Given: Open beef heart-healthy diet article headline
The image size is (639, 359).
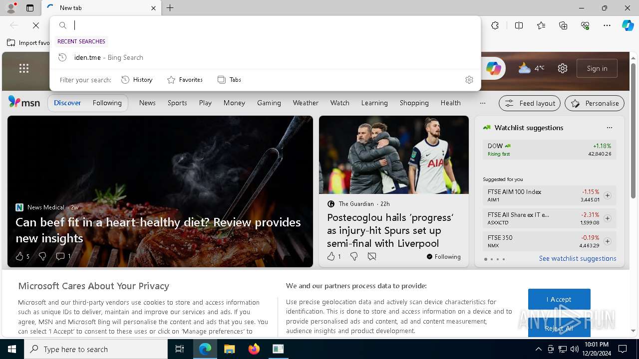Looking at the screenshot, I should (x=158, y=230).
